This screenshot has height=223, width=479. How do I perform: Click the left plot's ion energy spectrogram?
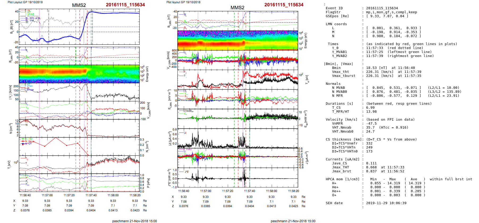tap(79, 74)
